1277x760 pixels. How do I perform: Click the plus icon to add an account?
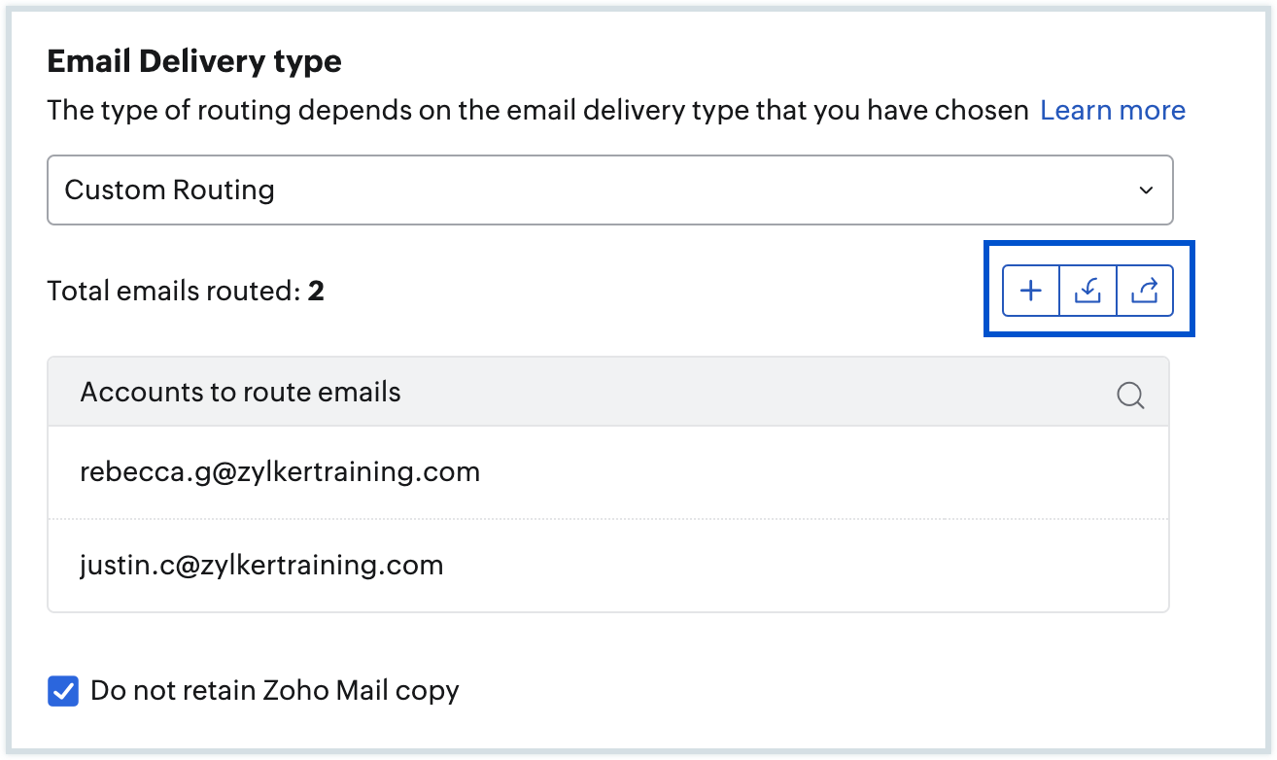[1030, 291]
